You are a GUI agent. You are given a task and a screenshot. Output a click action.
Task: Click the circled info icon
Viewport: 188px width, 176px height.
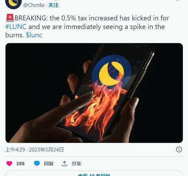(179, 149)
